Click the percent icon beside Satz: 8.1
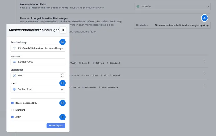 (x=80, y=63)
